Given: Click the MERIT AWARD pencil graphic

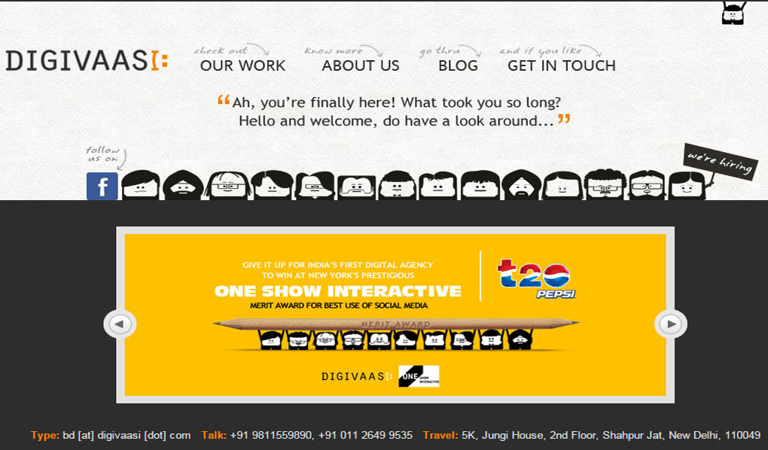Looking at the screenshot, I should [x=396, y=324].
